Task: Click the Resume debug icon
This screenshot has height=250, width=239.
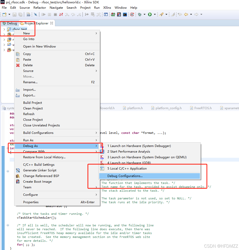Action: click(x=43, y=14)
